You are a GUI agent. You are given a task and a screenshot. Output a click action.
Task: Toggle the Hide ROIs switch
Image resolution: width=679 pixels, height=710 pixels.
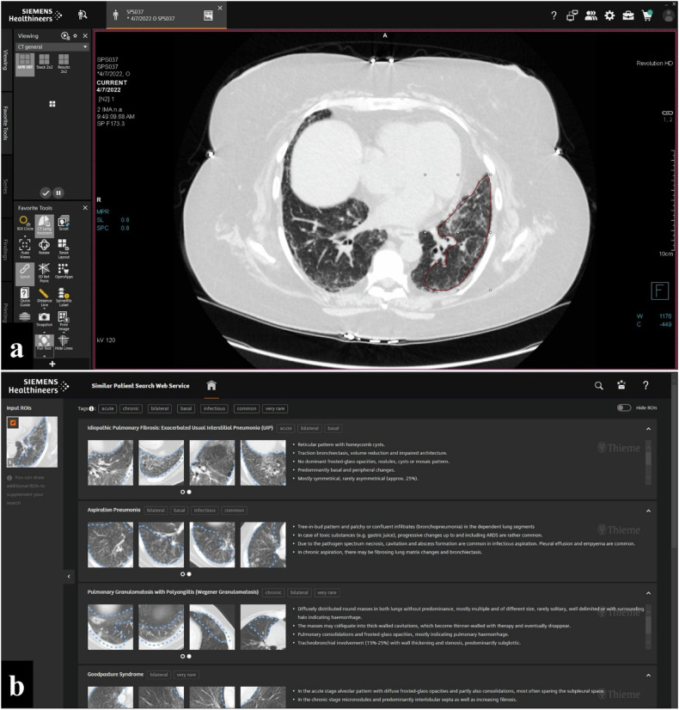(x=623, y=408)
